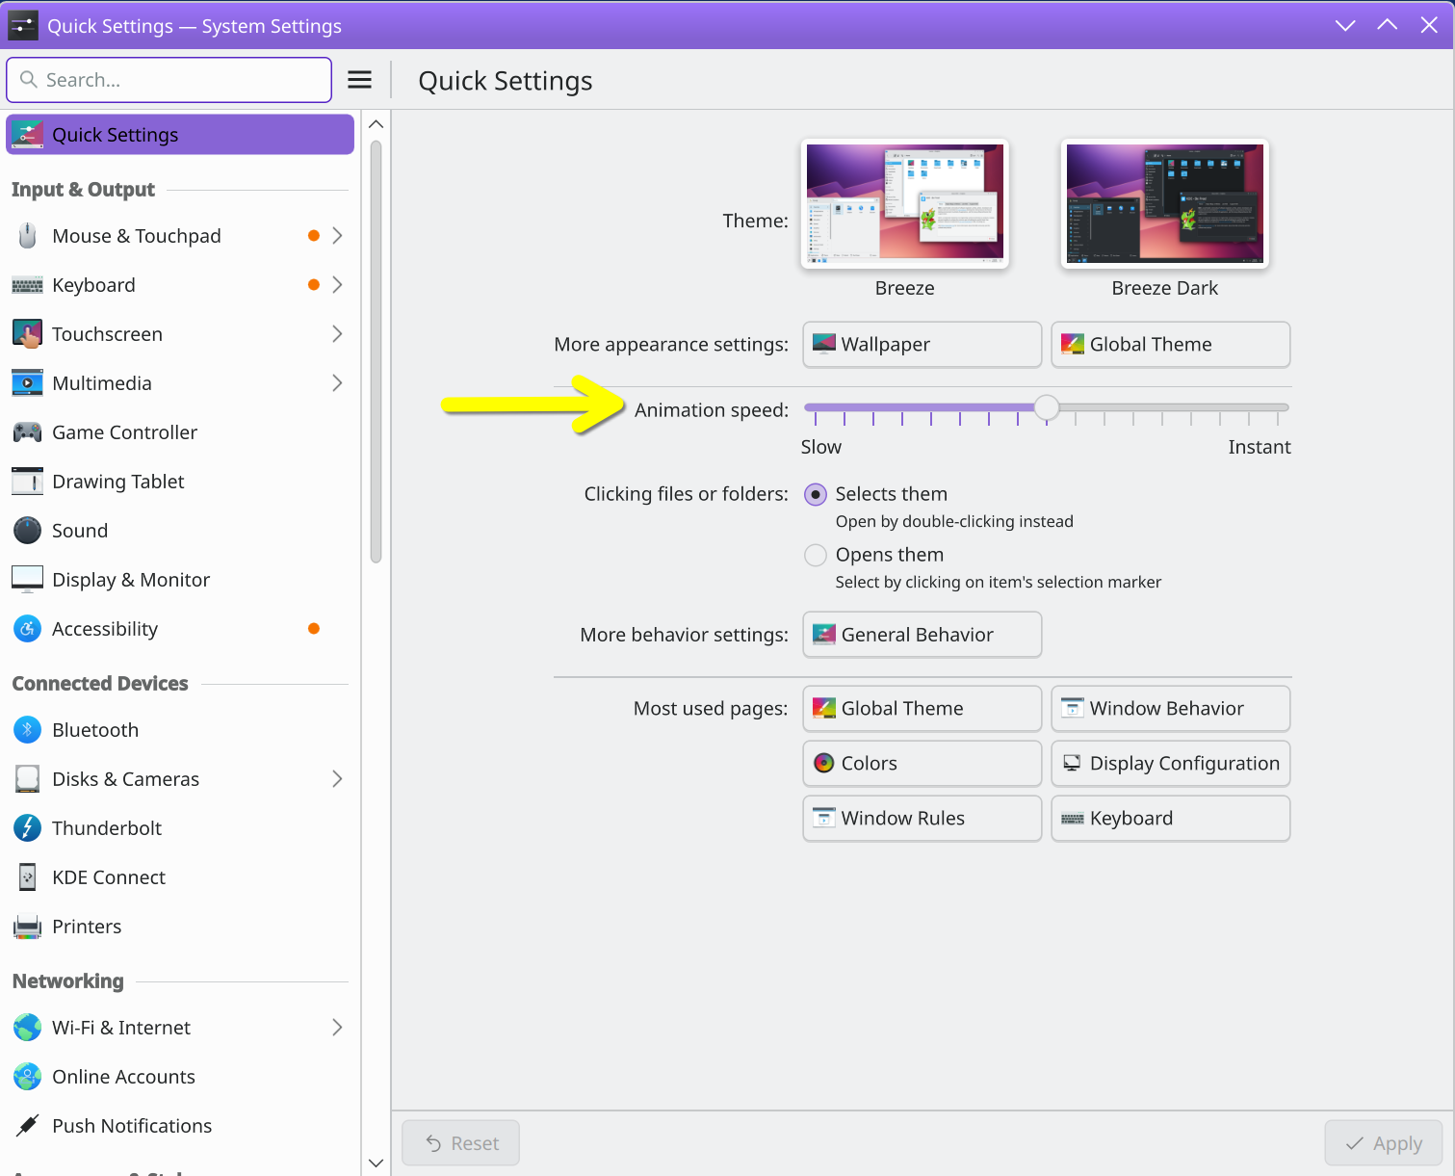
Task: Open the hamburger menu next to search
Action: tap(359, 80)
